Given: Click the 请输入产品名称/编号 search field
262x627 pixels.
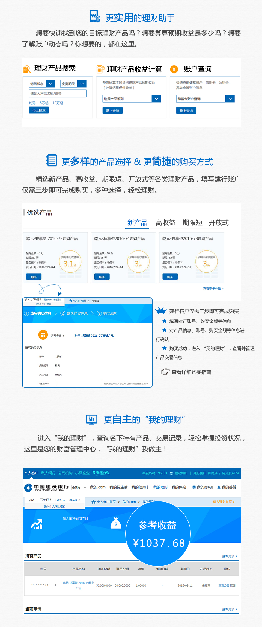Looking at the screenshot, I should click(x=58, y=94).
